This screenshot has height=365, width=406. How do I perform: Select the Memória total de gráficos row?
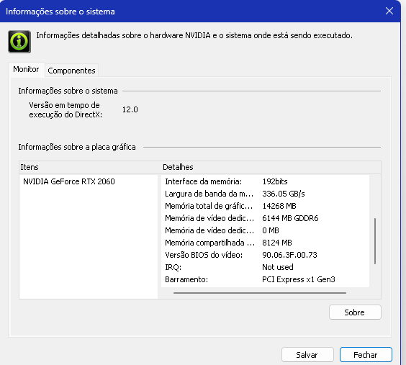pyautogui.click(x=265, y=206)
